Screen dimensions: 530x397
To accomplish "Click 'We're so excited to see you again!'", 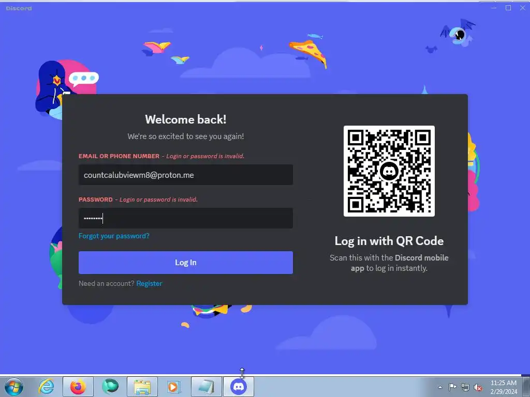I will [186, 136].
